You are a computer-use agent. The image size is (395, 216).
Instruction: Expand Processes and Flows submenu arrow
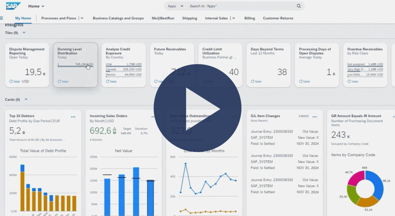click(x=83, y=18)
